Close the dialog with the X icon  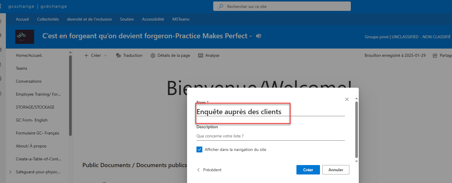[x=347, y=99]
